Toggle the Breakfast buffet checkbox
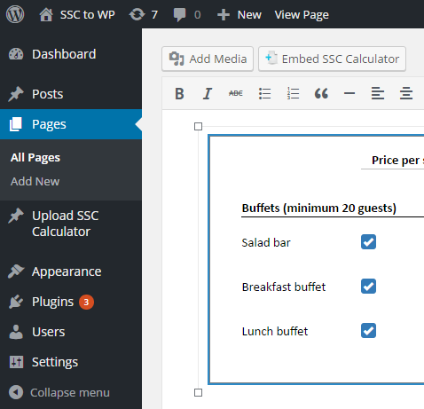 click(368, 287)
